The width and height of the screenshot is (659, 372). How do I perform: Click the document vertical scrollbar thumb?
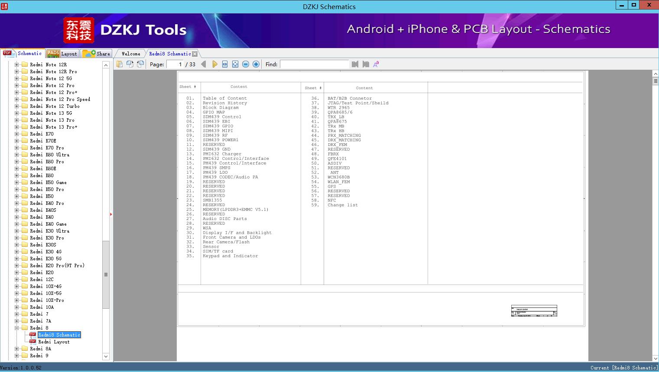point(656,81)
